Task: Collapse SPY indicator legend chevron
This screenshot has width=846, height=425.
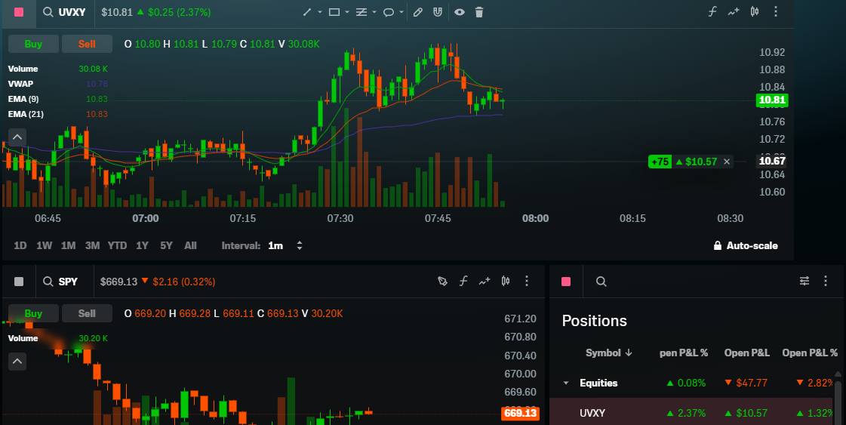Action: tap(17, 362)
